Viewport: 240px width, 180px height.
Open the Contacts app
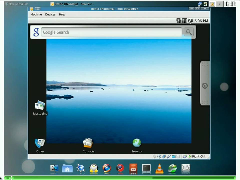tap(88, 145)
